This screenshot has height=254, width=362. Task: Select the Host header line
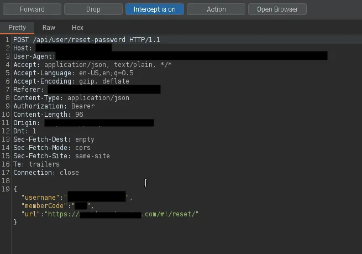(x=62, y=48)
